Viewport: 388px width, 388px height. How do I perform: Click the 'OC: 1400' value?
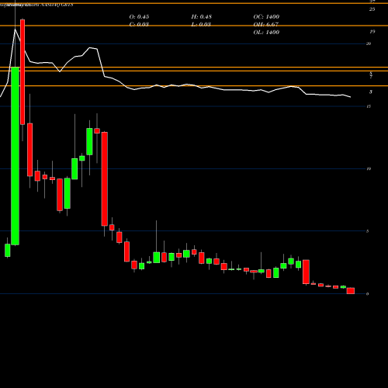[x=266, y=16]
